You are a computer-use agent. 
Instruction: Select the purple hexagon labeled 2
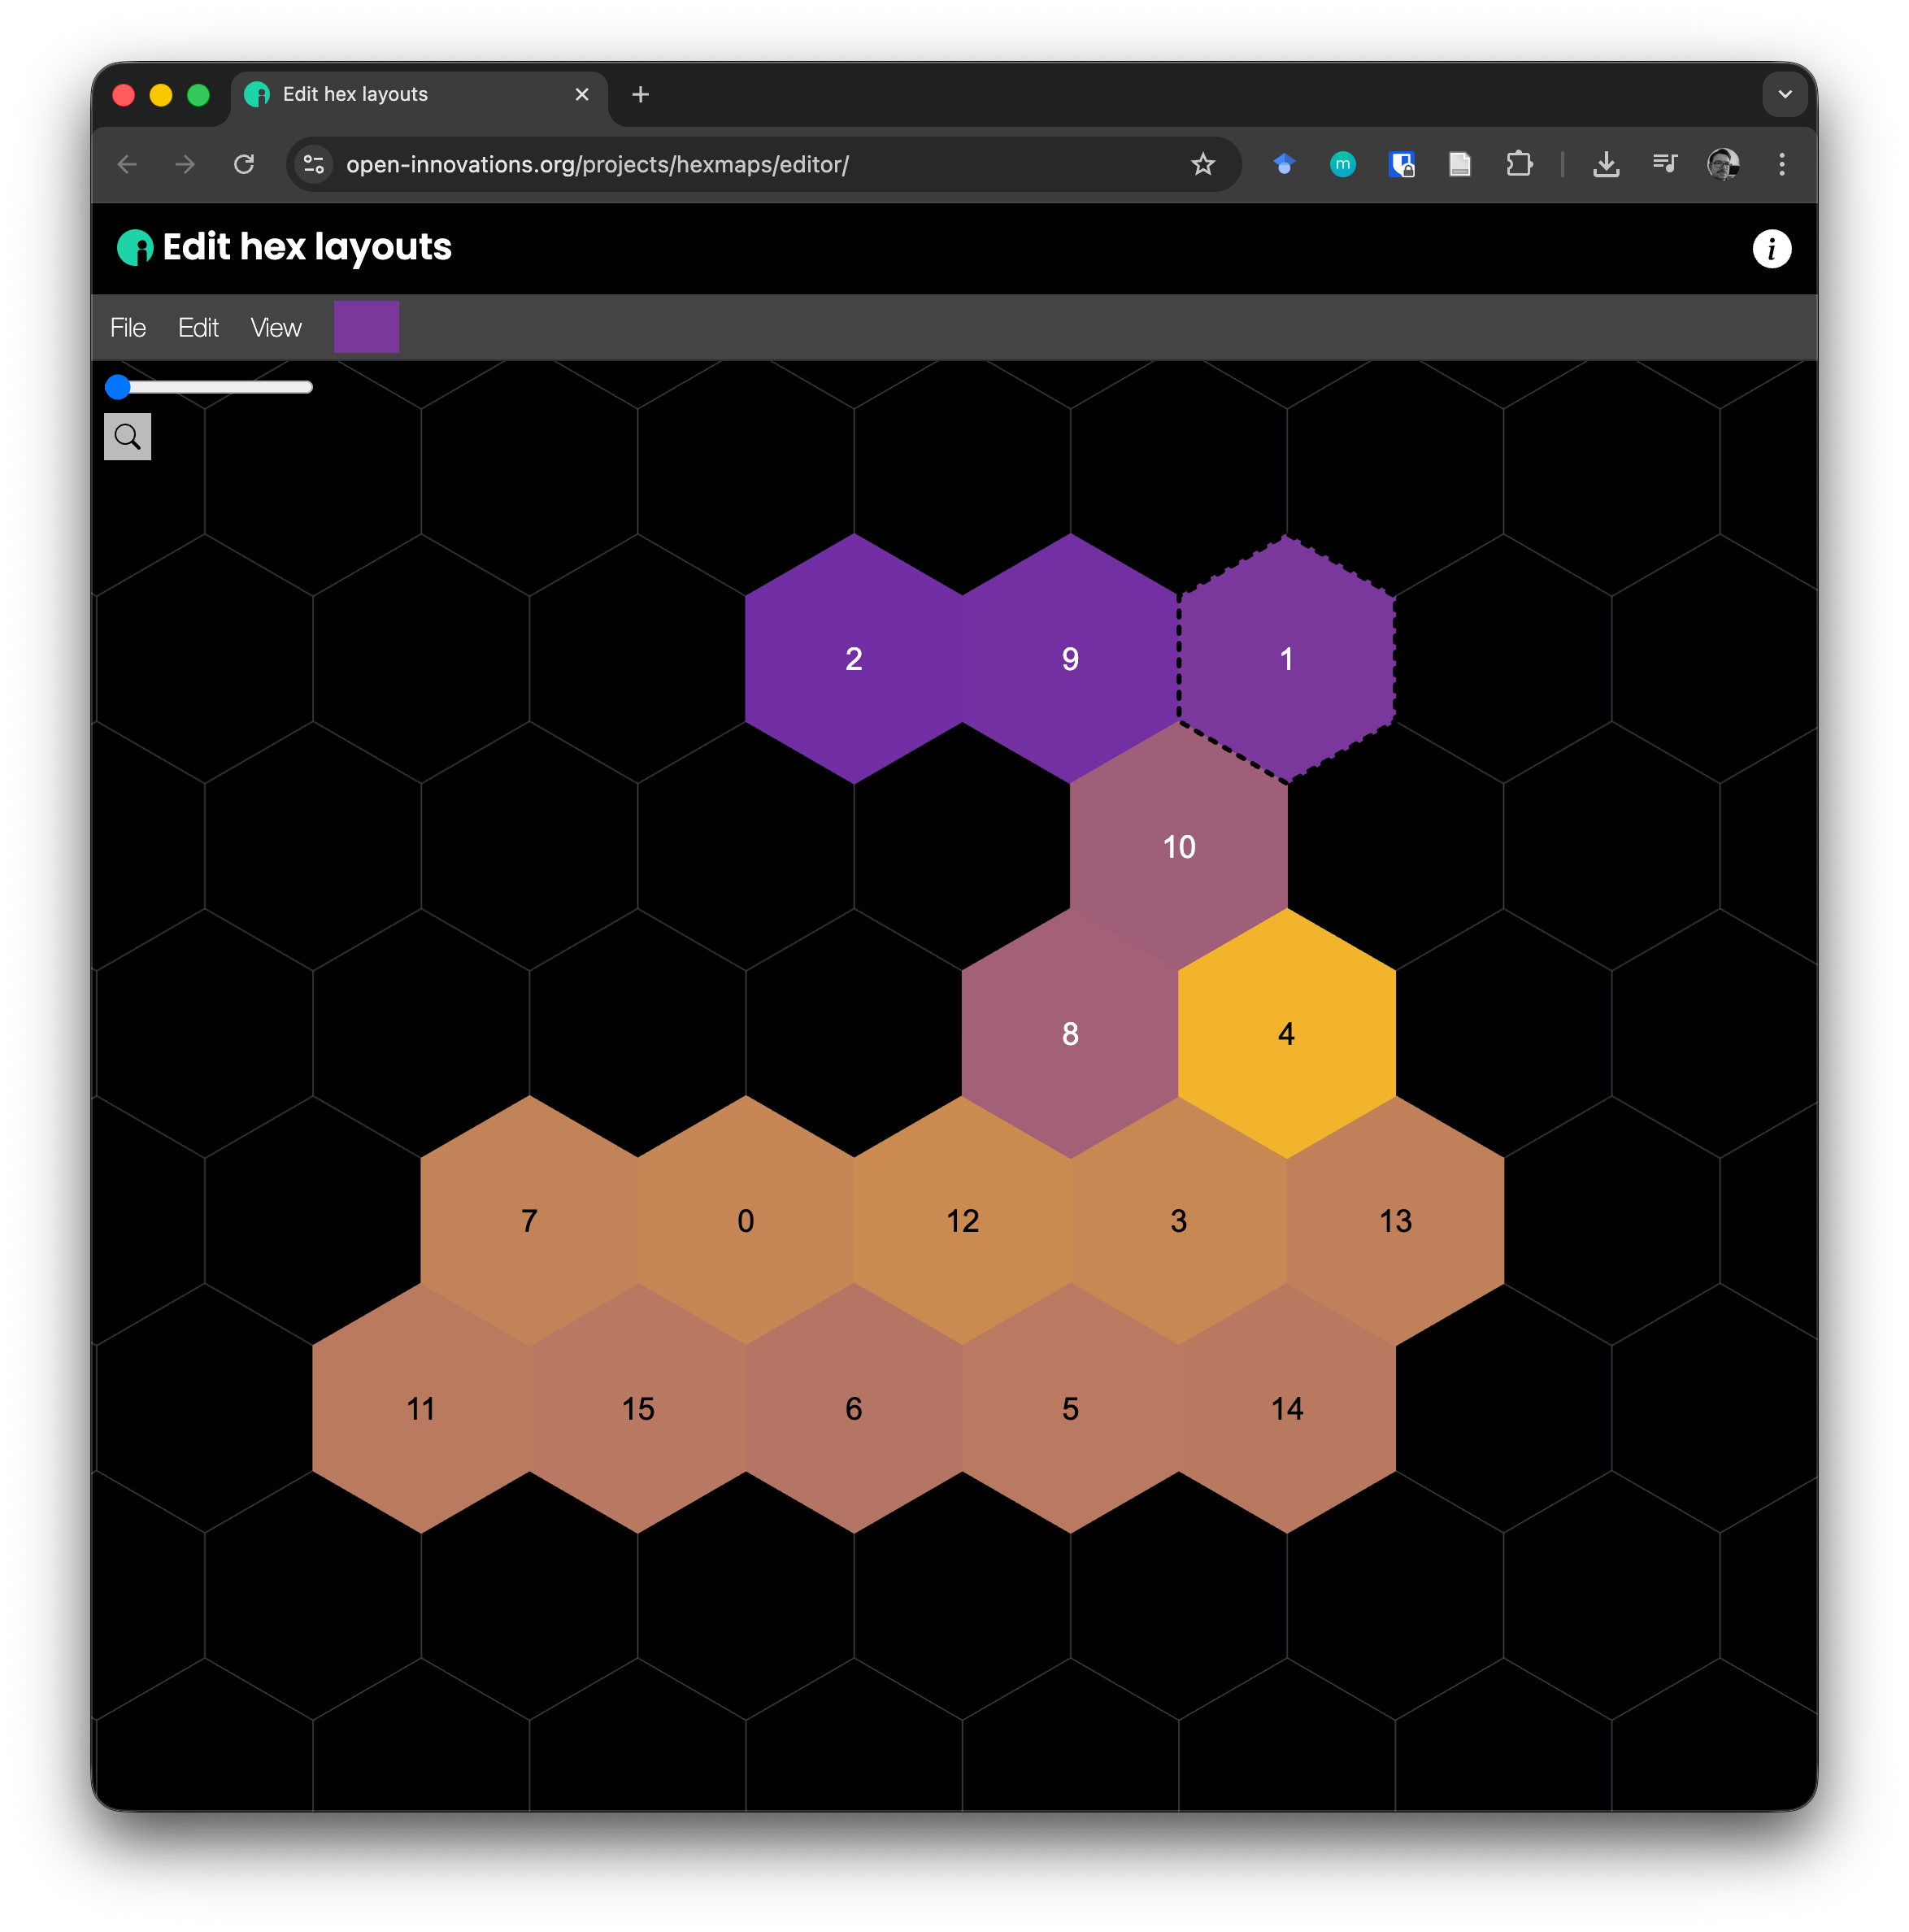click(853, 659)
